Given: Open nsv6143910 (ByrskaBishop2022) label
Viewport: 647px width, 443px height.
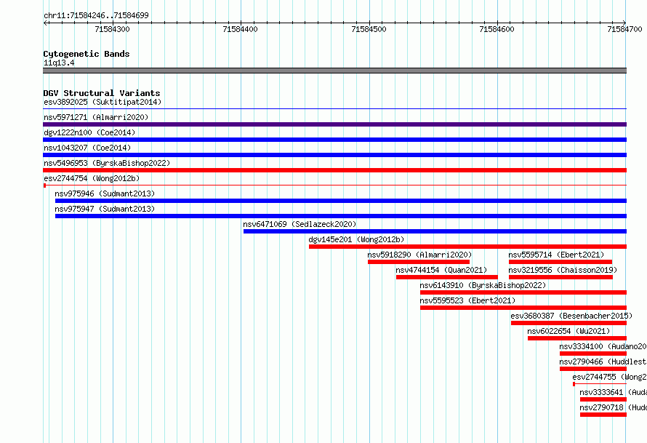Looking at the screenshot, I should tap(483, 285).
